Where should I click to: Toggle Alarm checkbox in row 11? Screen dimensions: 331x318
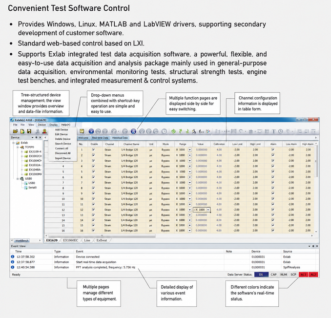273,204
